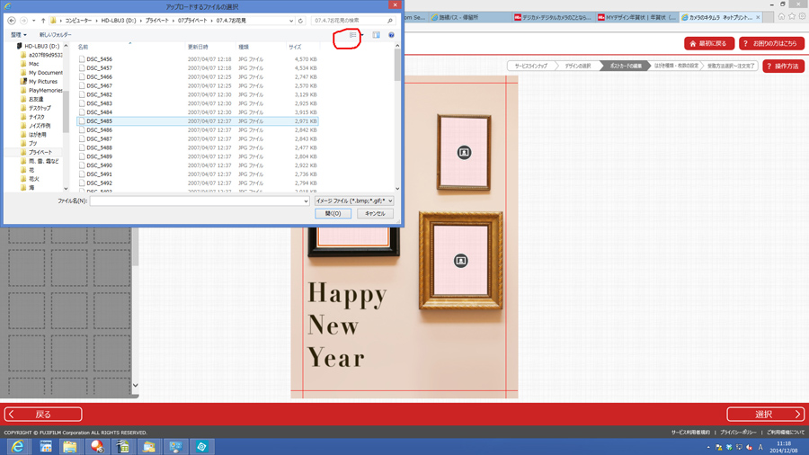Open the file dialog help icon
809x455 pixels.
click(391, 35)
